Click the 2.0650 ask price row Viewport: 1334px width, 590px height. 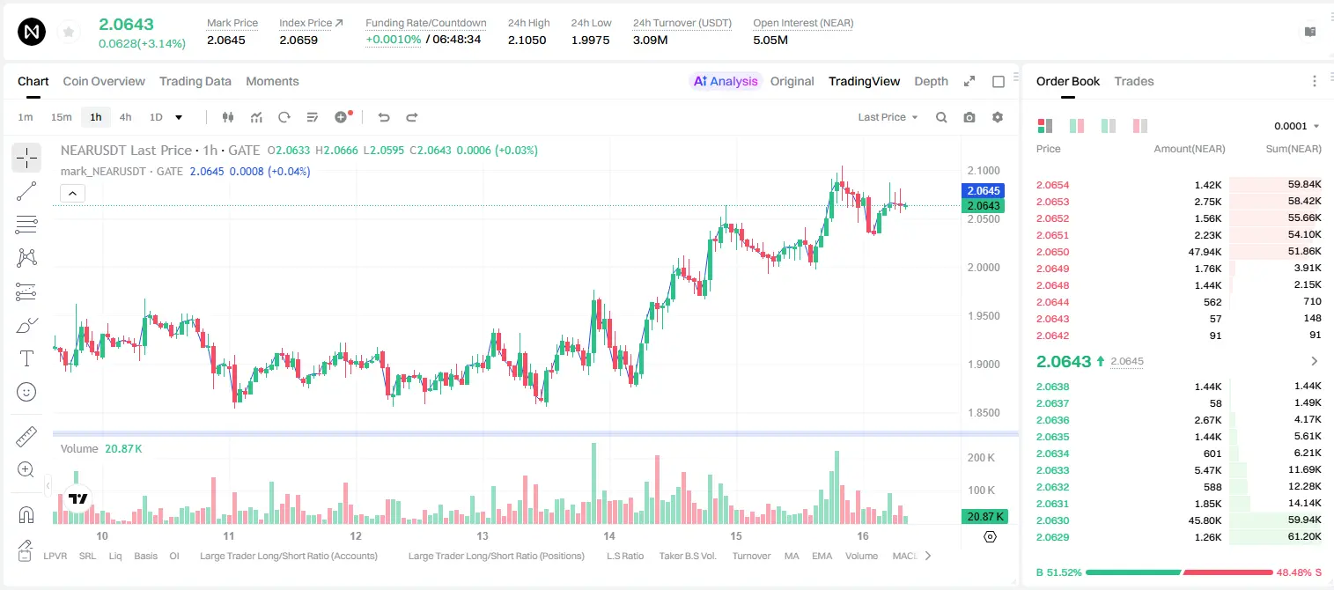[1178, 252]
